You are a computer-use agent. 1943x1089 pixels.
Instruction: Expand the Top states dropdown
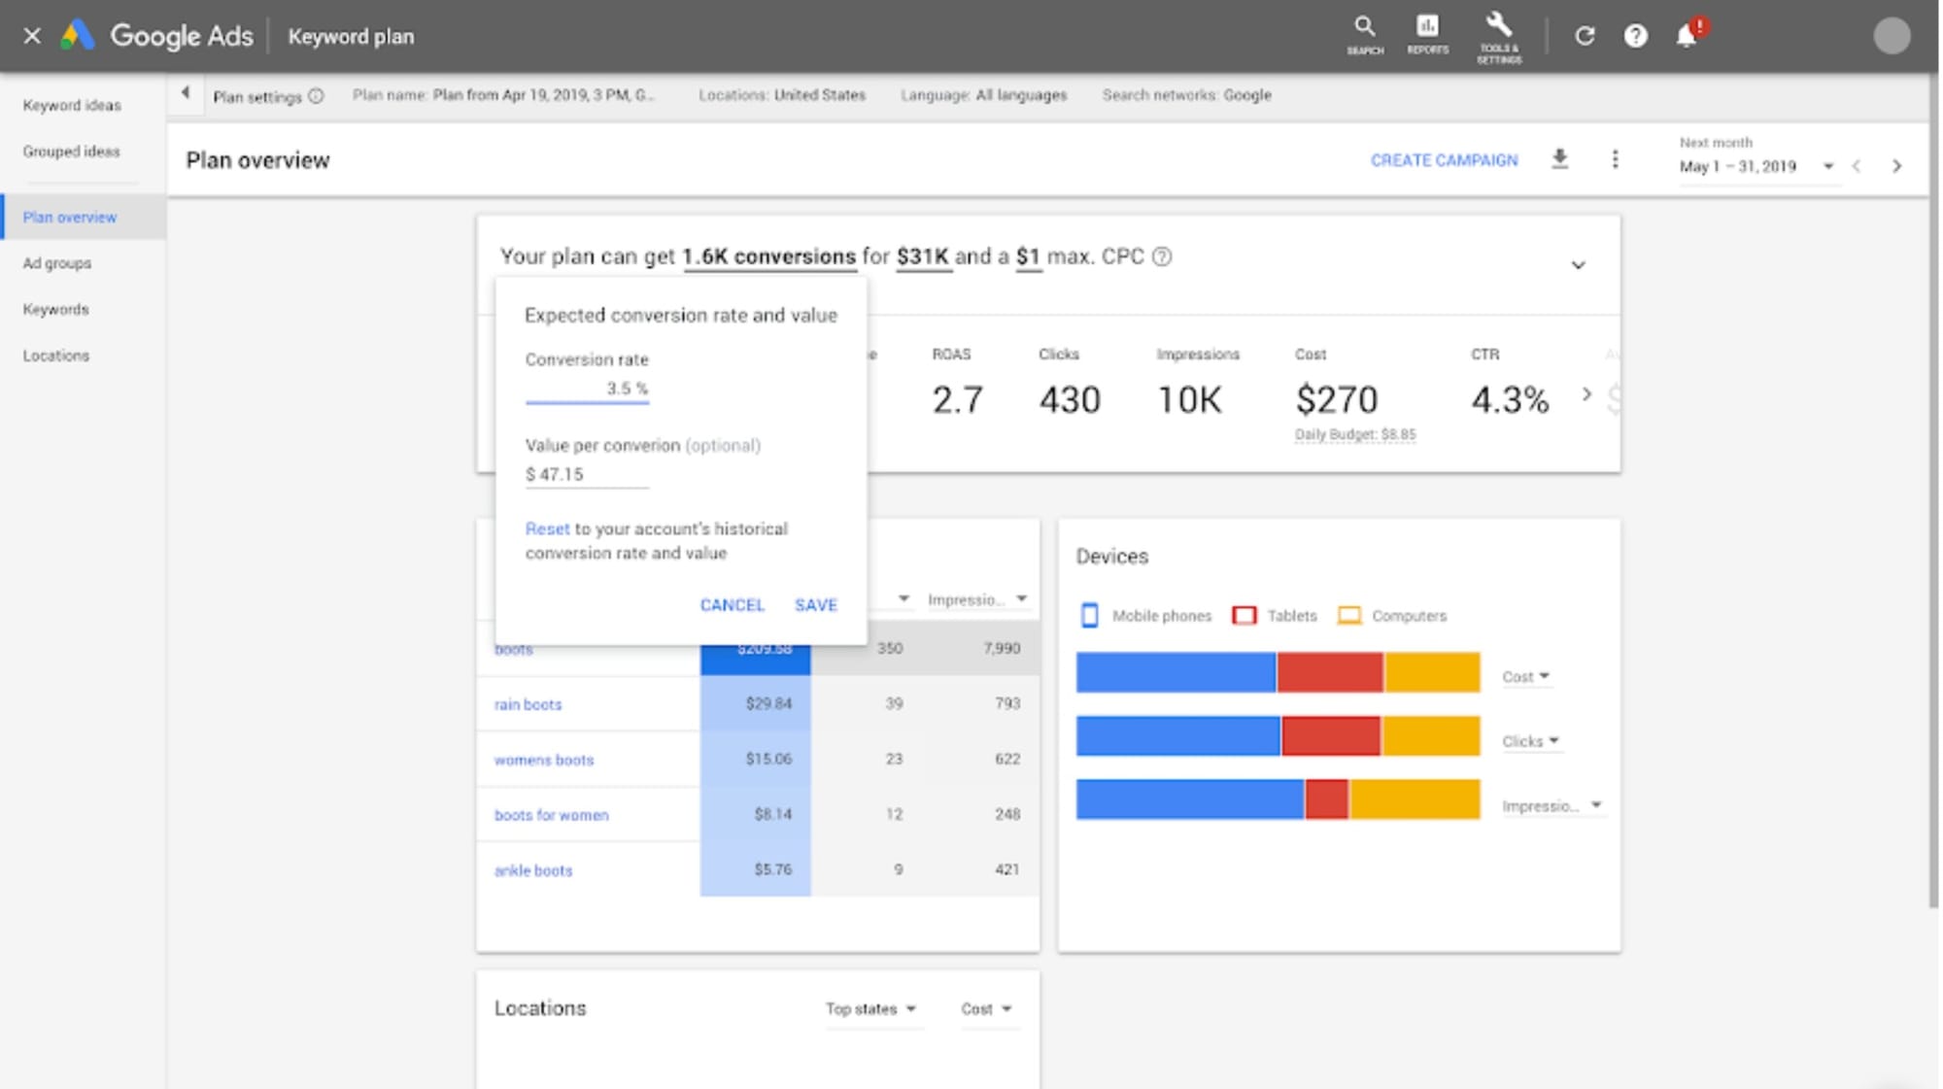coord(868,1009)
